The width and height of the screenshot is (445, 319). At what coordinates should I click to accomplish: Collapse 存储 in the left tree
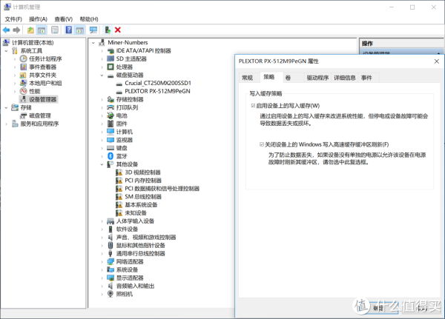coord(6,107)
